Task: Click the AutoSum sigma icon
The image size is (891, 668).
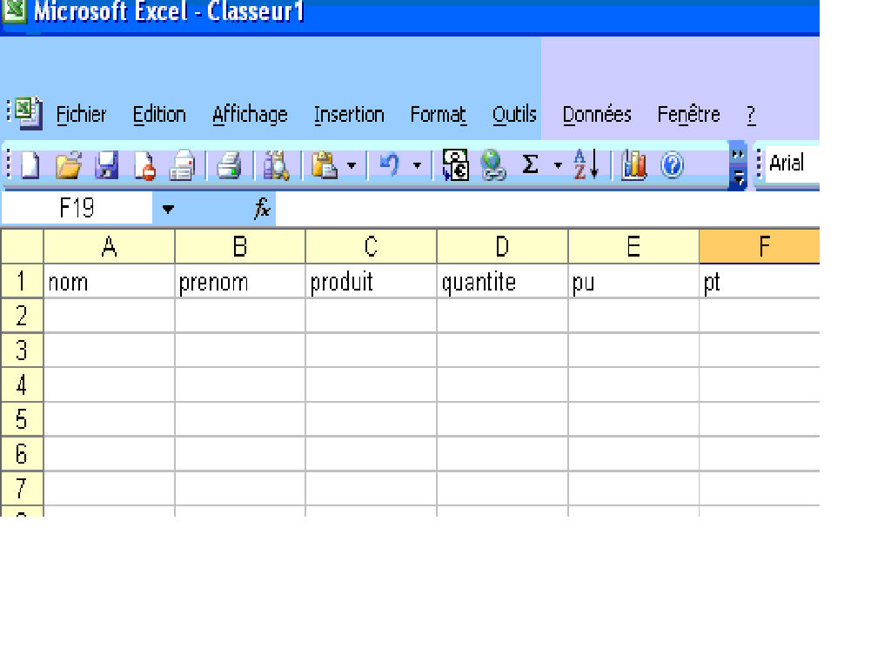Action: pos(530,164)
